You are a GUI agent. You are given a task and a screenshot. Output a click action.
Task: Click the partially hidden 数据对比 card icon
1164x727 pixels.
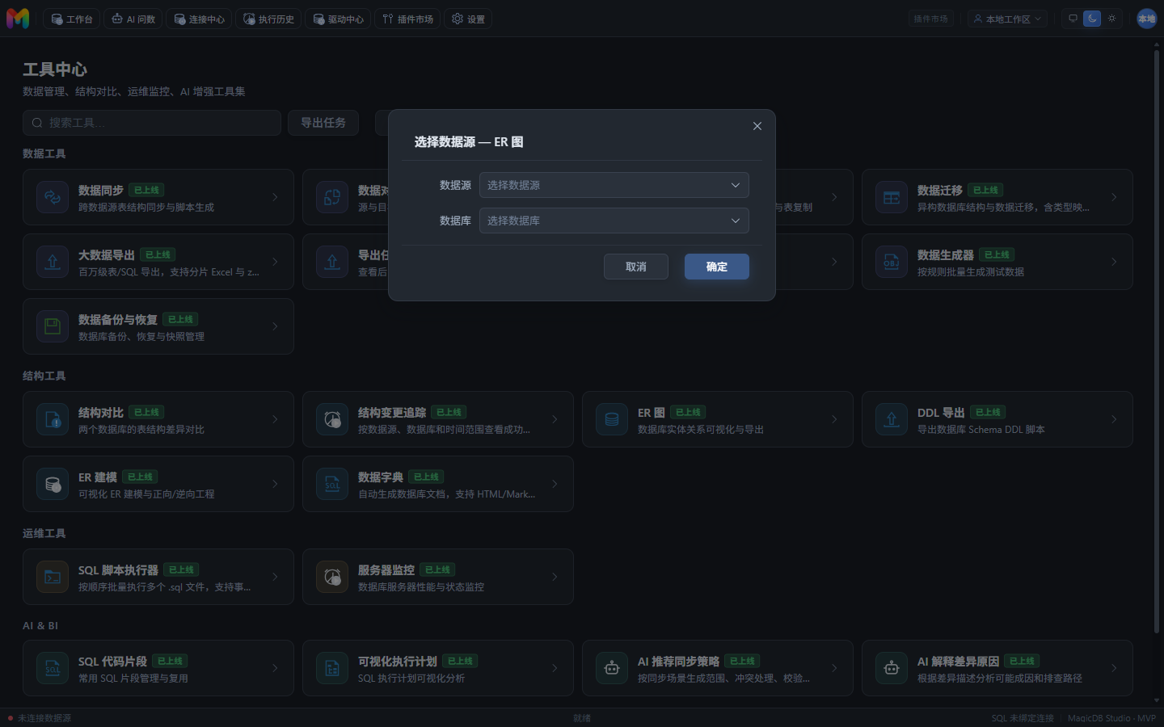(x=332, y=197)
